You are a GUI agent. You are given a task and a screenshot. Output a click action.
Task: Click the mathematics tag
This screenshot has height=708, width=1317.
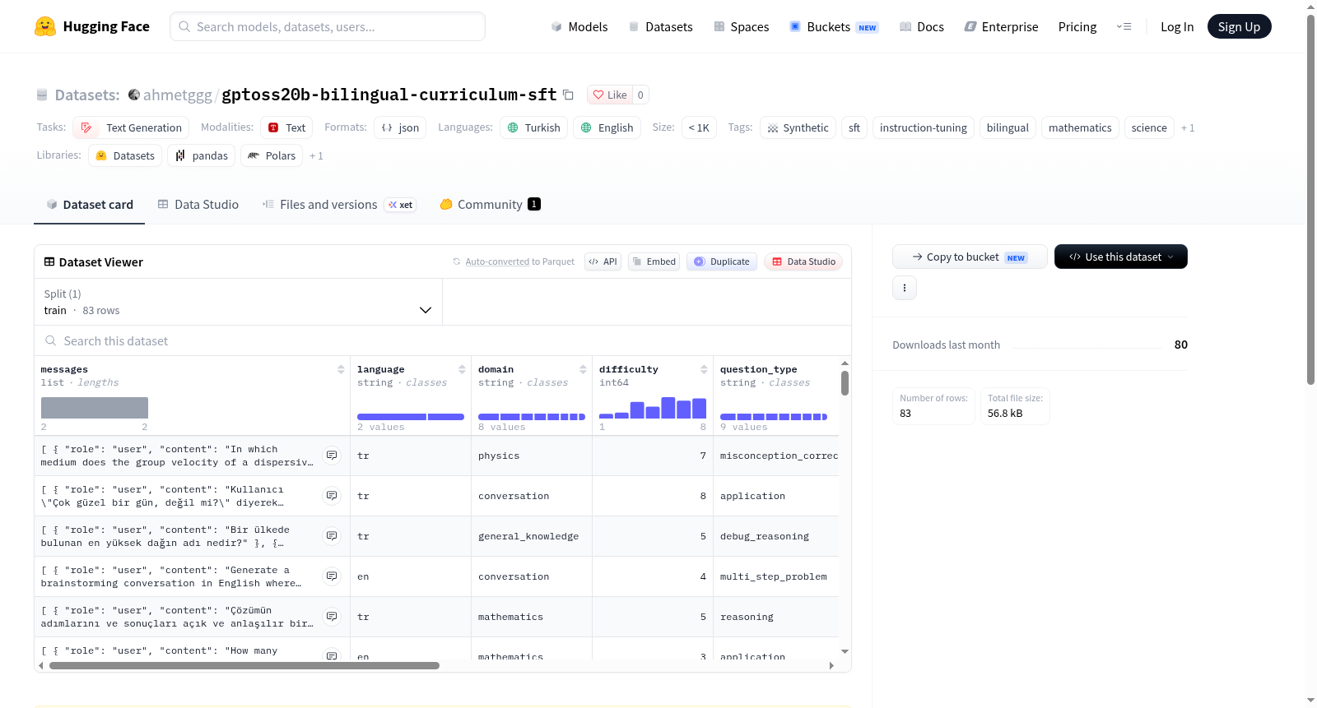coord(1080,127)
